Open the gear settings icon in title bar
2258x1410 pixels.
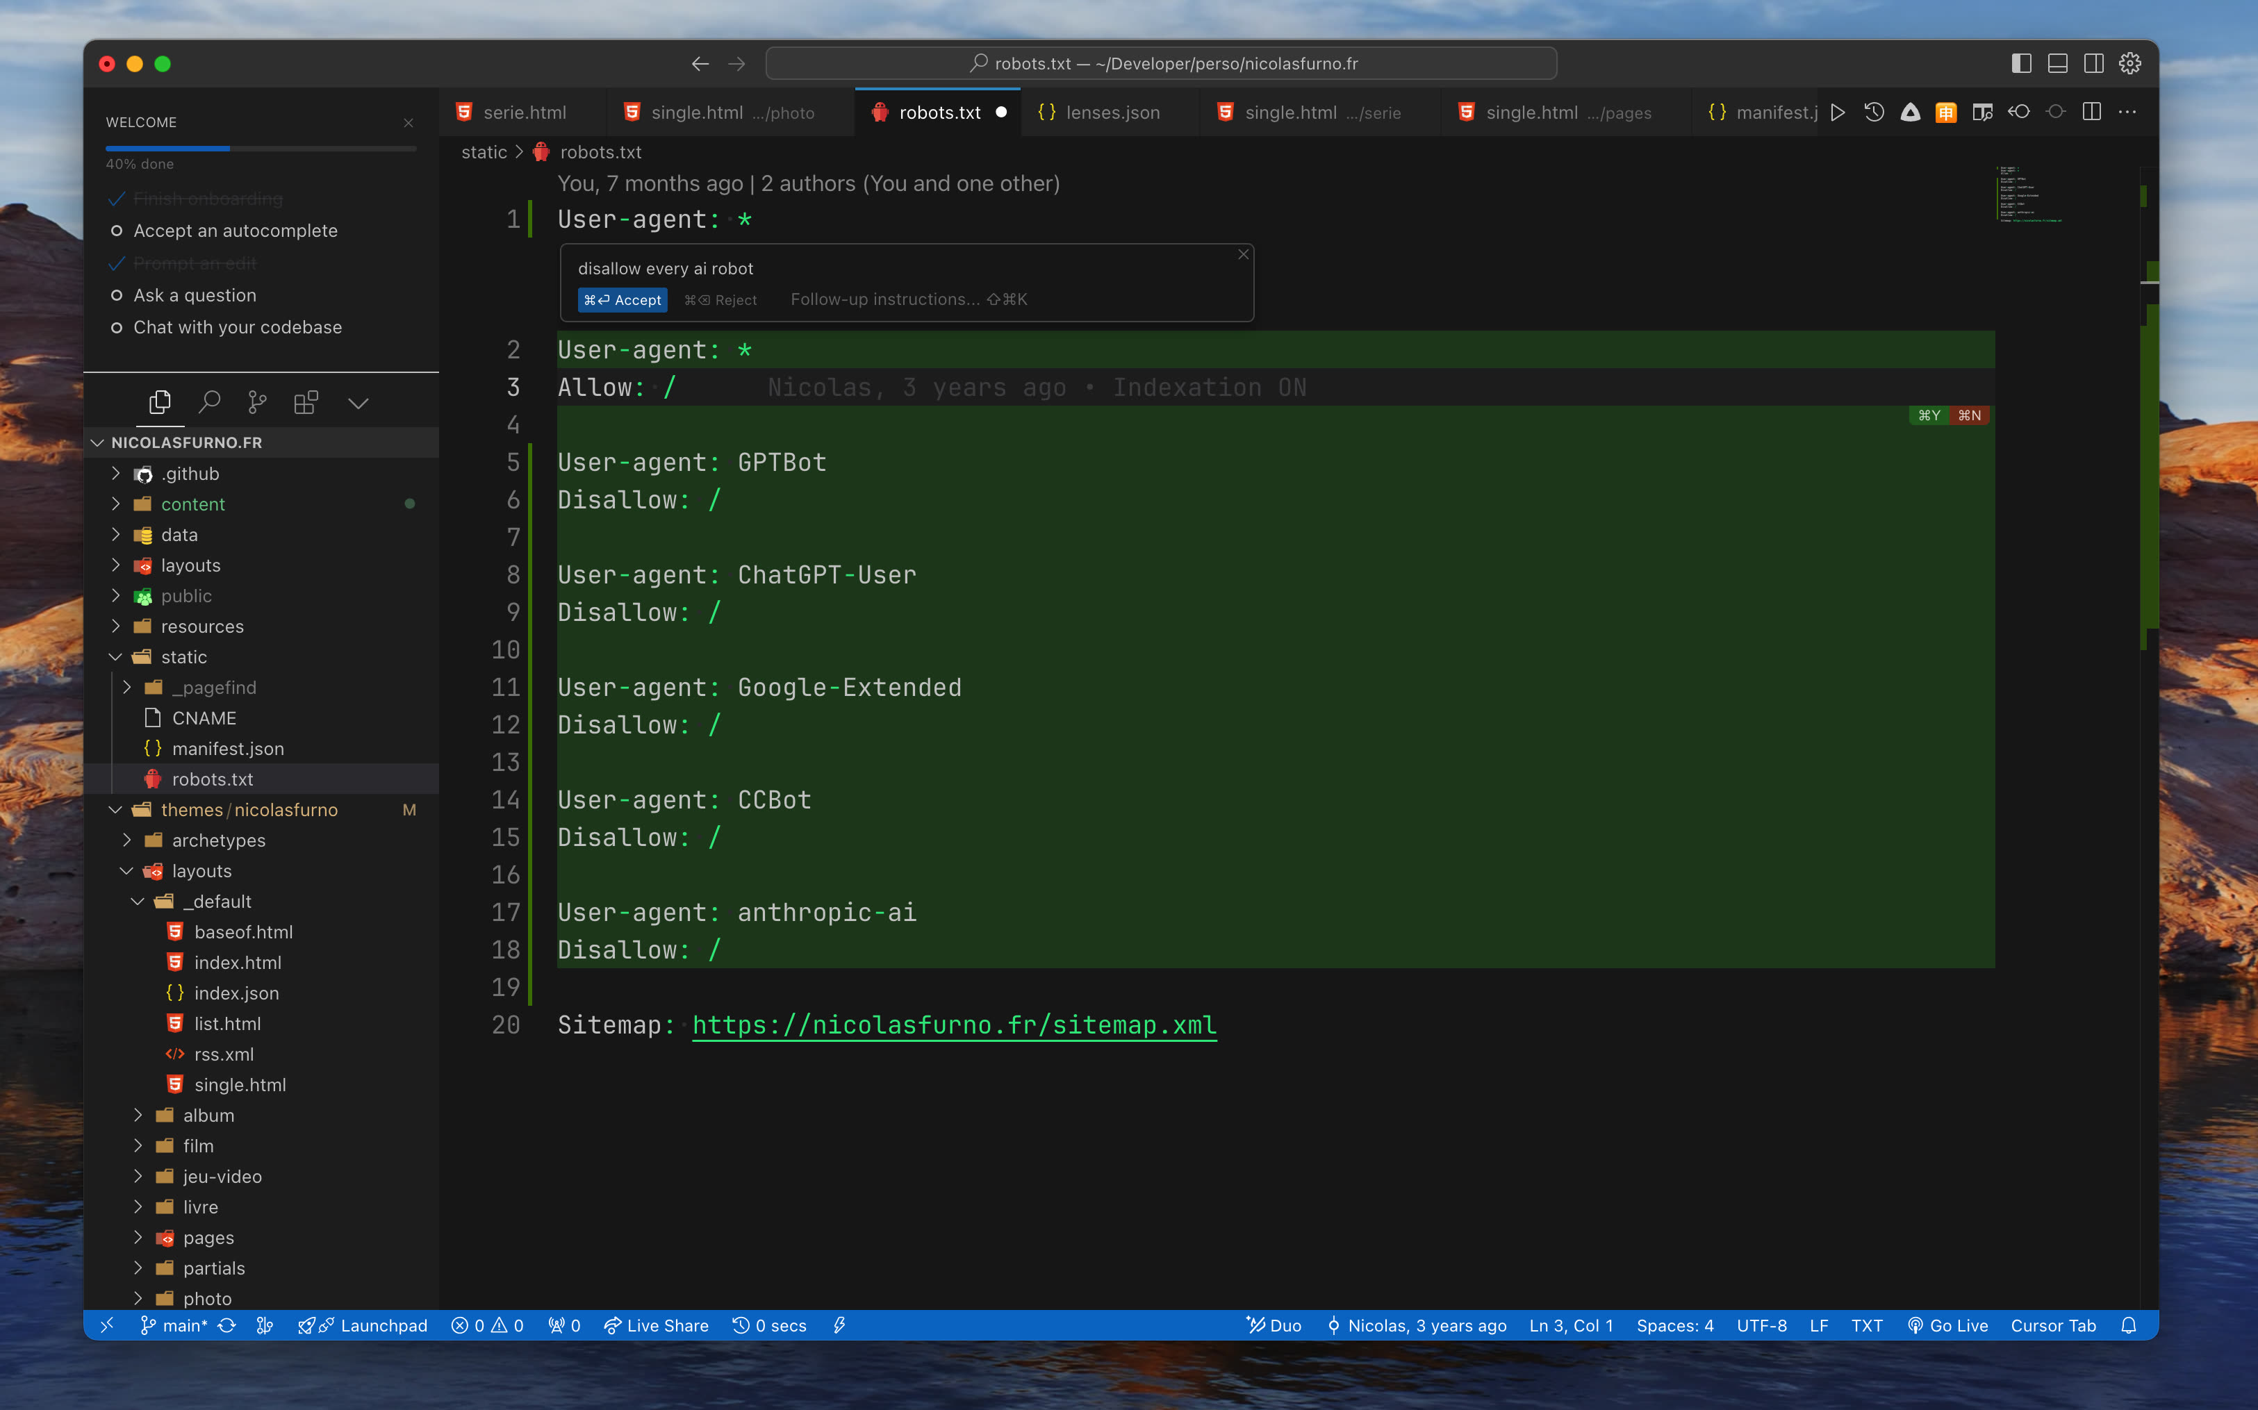(x=2130, y=63)
